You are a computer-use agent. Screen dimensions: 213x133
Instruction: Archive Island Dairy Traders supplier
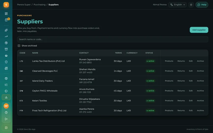point(200,81)
